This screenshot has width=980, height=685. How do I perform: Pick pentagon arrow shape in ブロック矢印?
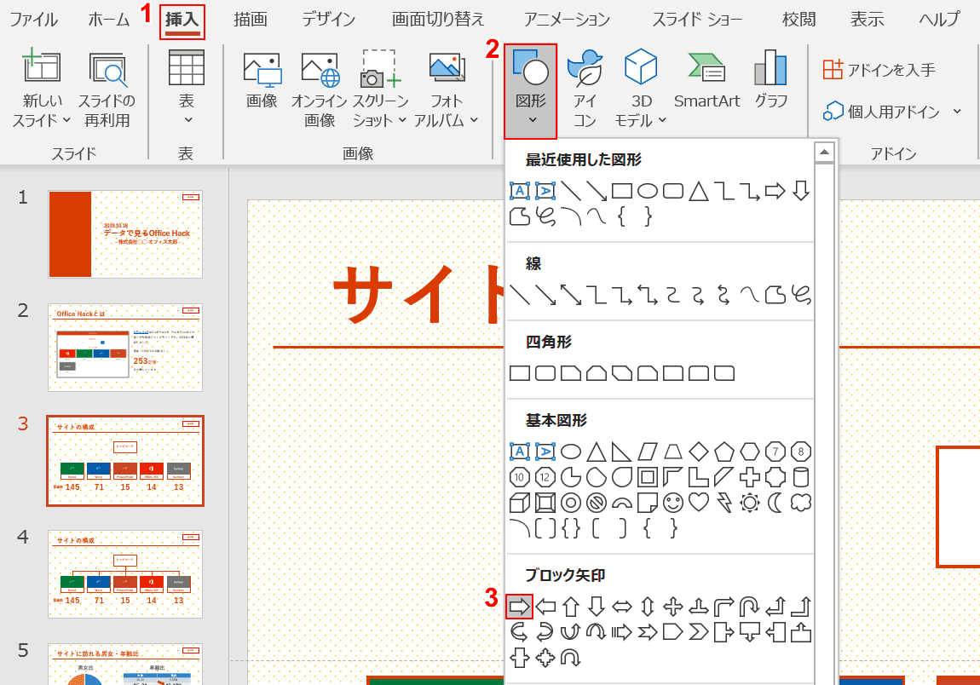[x=672, y=632]
